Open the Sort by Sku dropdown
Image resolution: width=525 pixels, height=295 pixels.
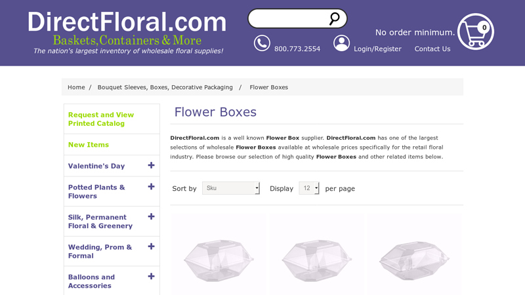point(231,188)
